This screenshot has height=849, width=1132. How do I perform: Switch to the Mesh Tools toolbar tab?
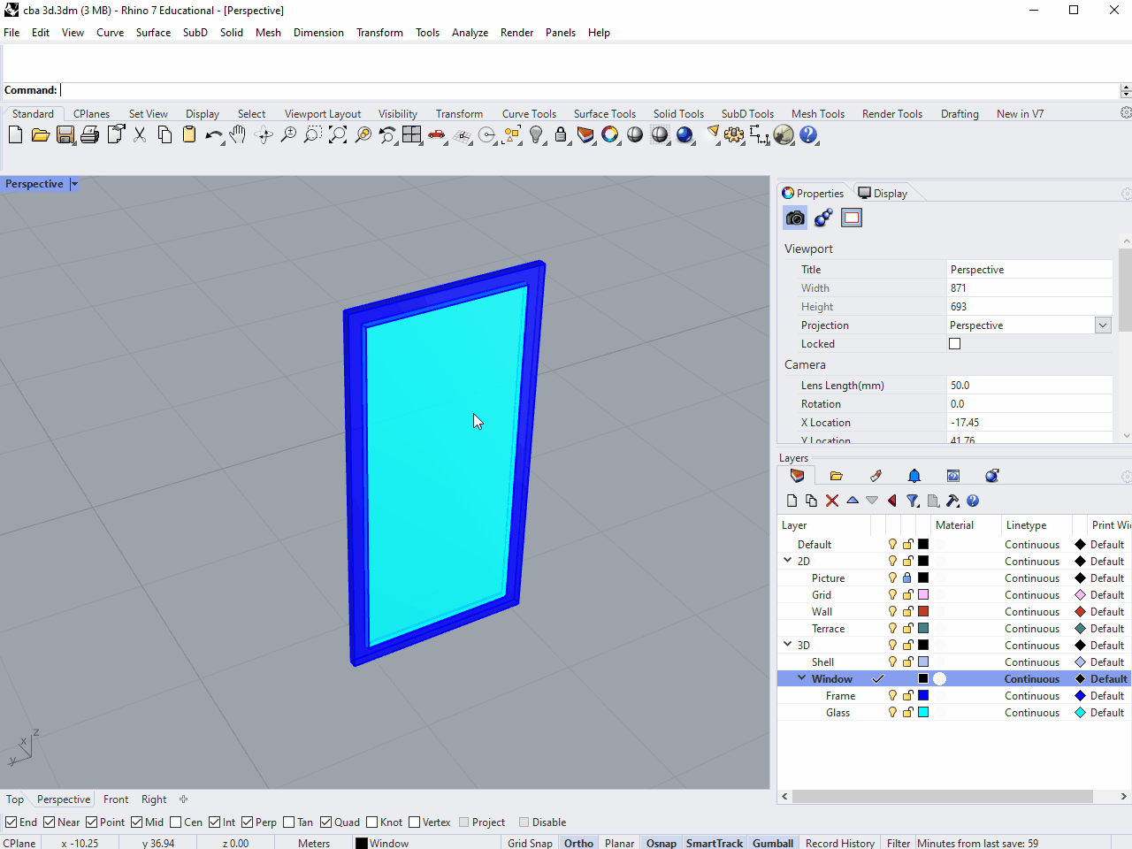point(817,114)
